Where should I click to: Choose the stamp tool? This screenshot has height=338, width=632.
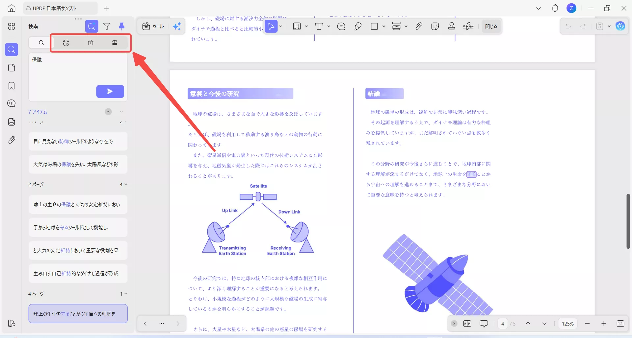tap(451, 26)
